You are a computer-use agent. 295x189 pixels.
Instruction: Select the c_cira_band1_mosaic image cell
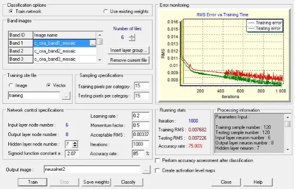(x=62, y=43)
